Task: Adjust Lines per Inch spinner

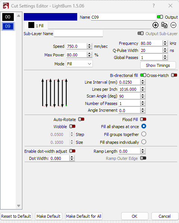Action: 143,89
